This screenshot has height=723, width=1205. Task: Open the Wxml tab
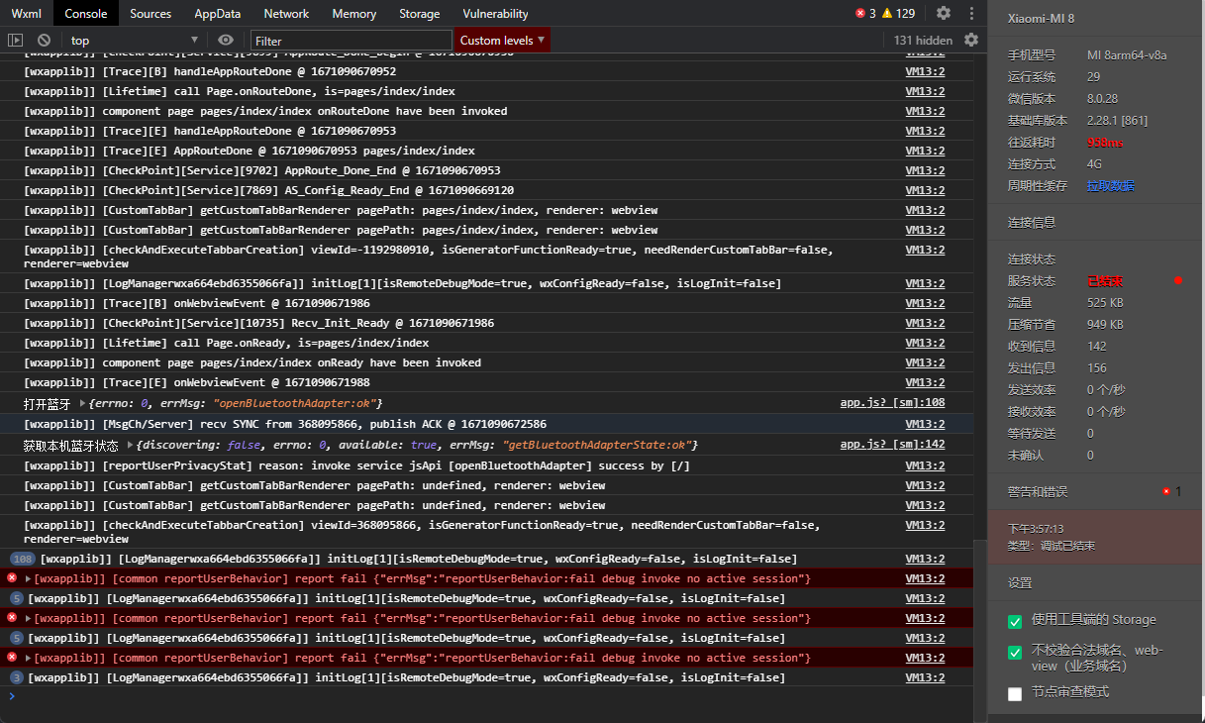pos(26,14)
